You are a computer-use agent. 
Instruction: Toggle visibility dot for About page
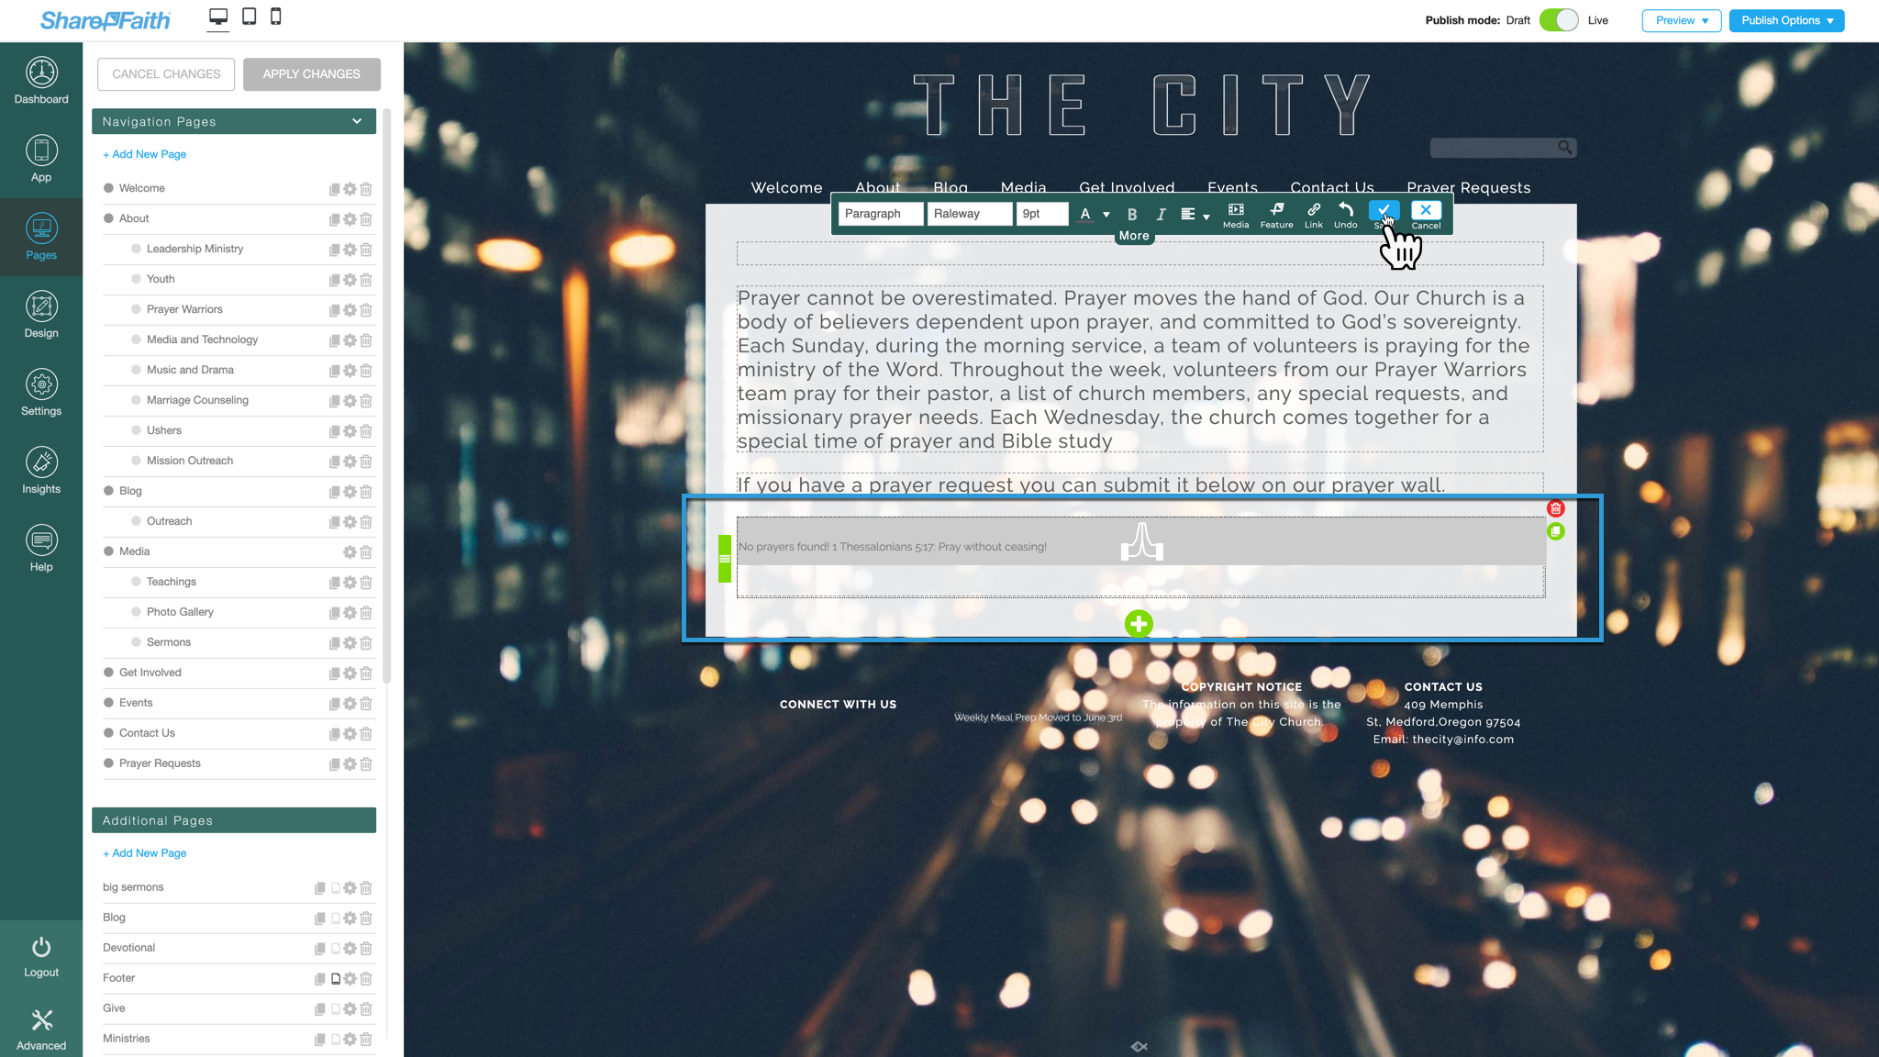pos(108,218)
